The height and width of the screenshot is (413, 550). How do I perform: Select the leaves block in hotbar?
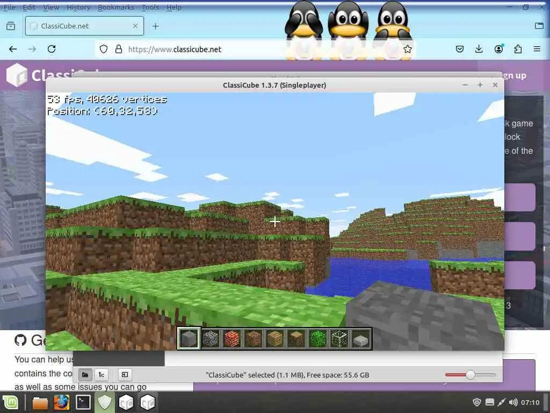pos(318,339)
